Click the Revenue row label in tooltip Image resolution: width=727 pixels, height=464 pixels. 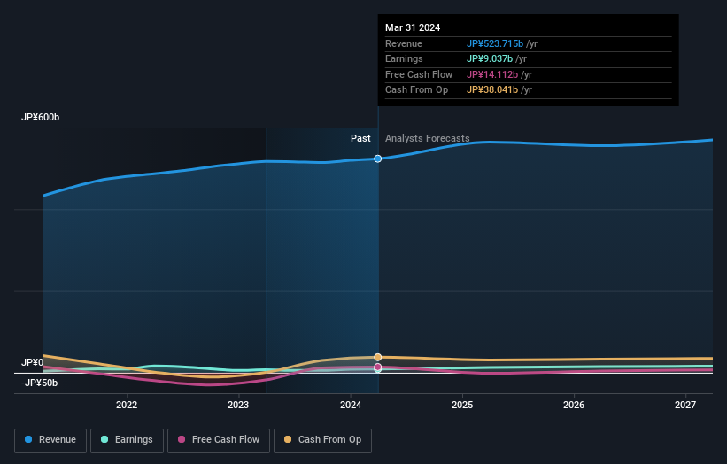point(404,43)
